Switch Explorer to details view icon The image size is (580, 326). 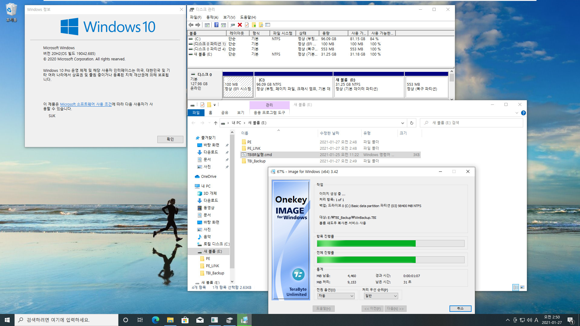(516, 287)
